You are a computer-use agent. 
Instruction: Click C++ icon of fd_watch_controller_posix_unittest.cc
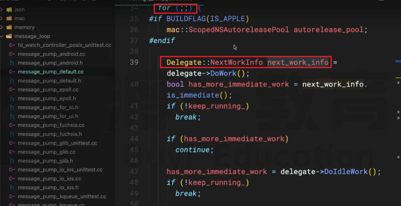(12, 45)
